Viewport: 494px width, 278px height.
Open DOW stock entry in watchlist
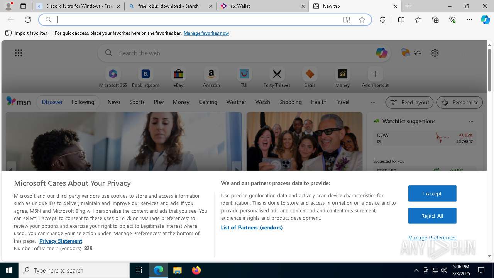click(x=425, y=138)
